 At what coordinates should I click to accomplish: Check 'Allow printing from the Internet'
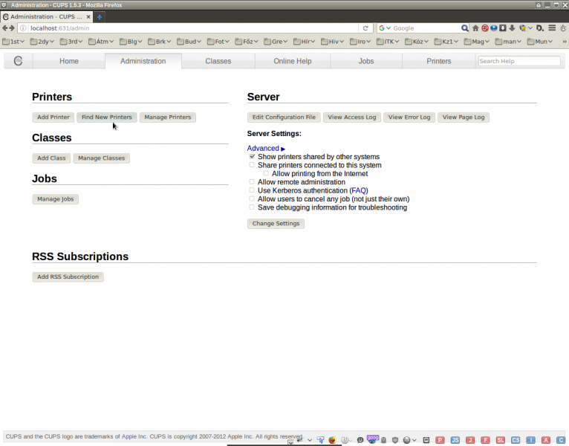coord(266,173)
